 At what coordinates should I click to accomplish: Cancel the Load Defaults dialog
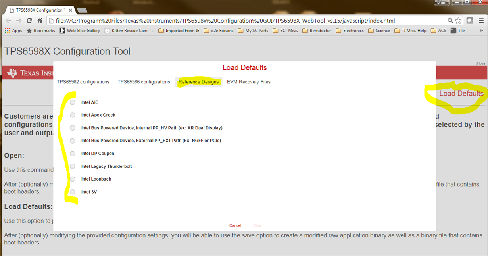(235, 225)
